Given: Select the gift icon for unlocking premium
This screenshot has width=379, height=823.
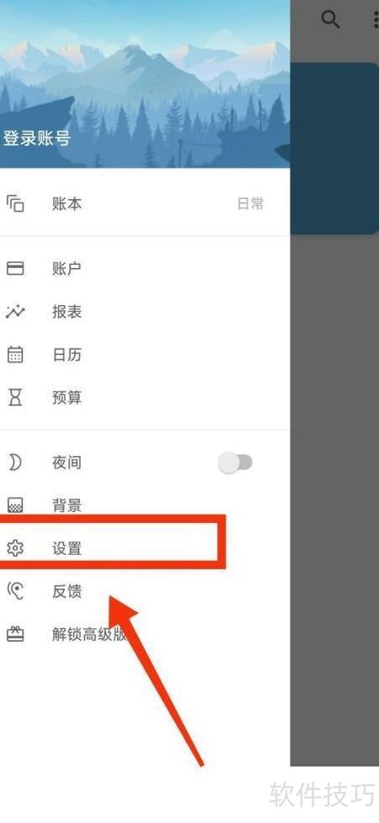Looking at the screenshot, I should [15, 635].
